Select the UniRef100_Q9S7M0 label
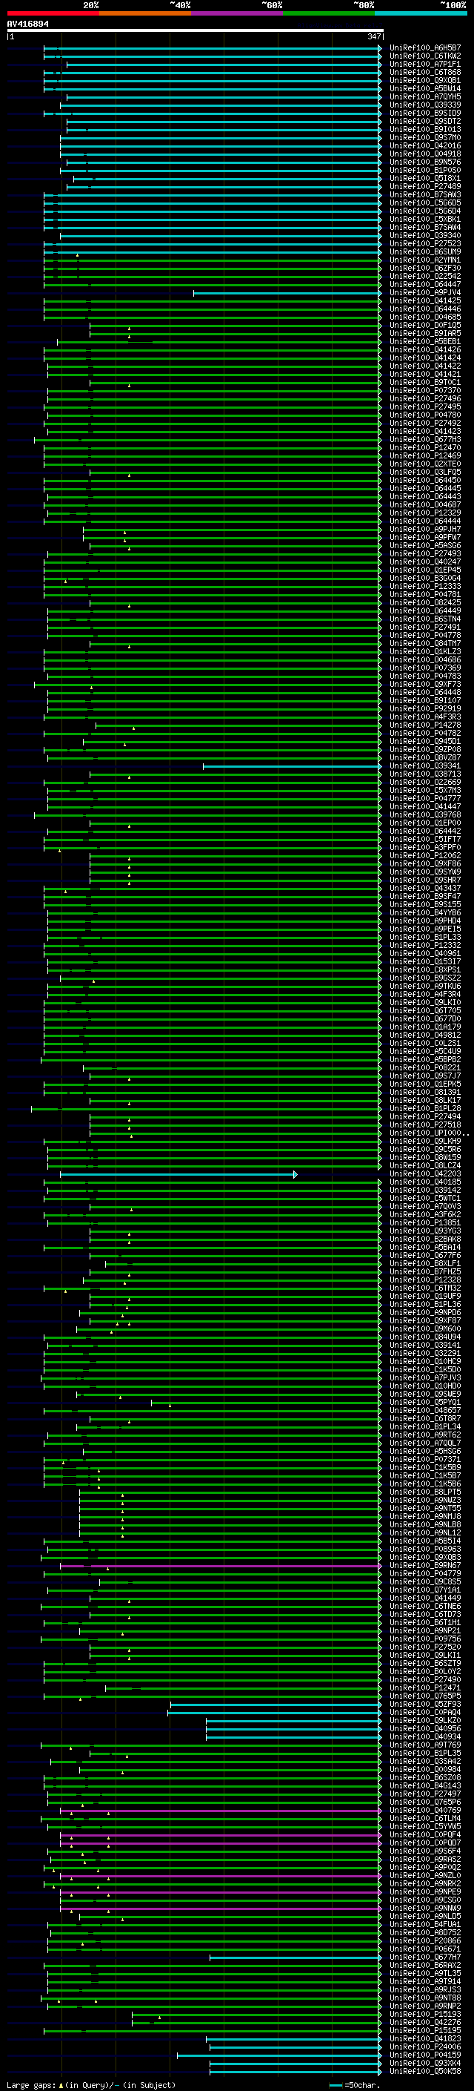This screenshot has width=474, height=2091. click(424, 137)
